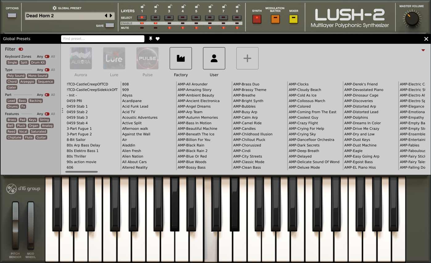Toggle layer 2 padlock

[x=156, y=6]
